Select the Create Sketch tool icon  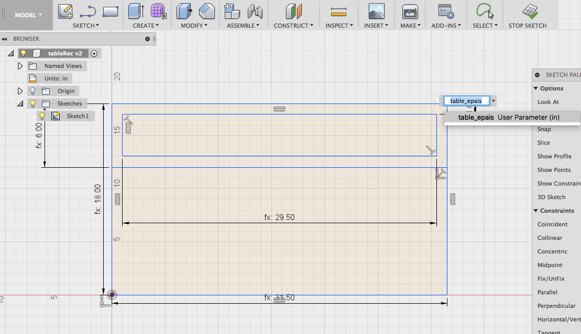(x=65, y=11)
